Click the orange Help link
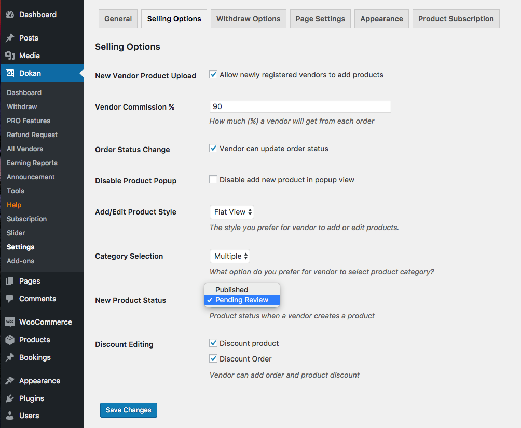Viewport: 521px width, 428px height. click(14, 205)
